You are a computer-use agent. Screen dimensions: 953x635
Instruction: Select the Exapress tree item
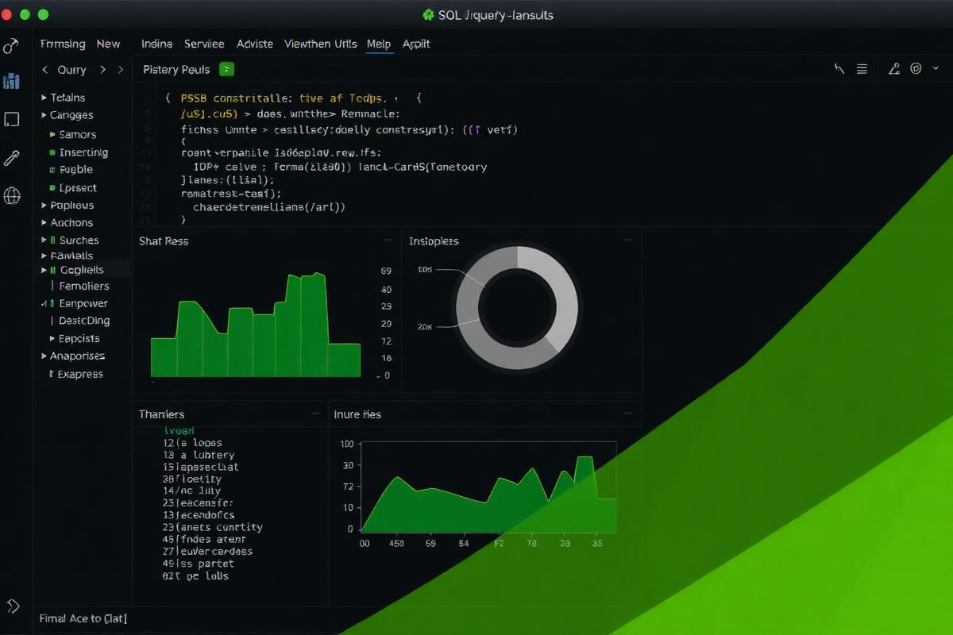pyautogui.click(x=80, y=374)
